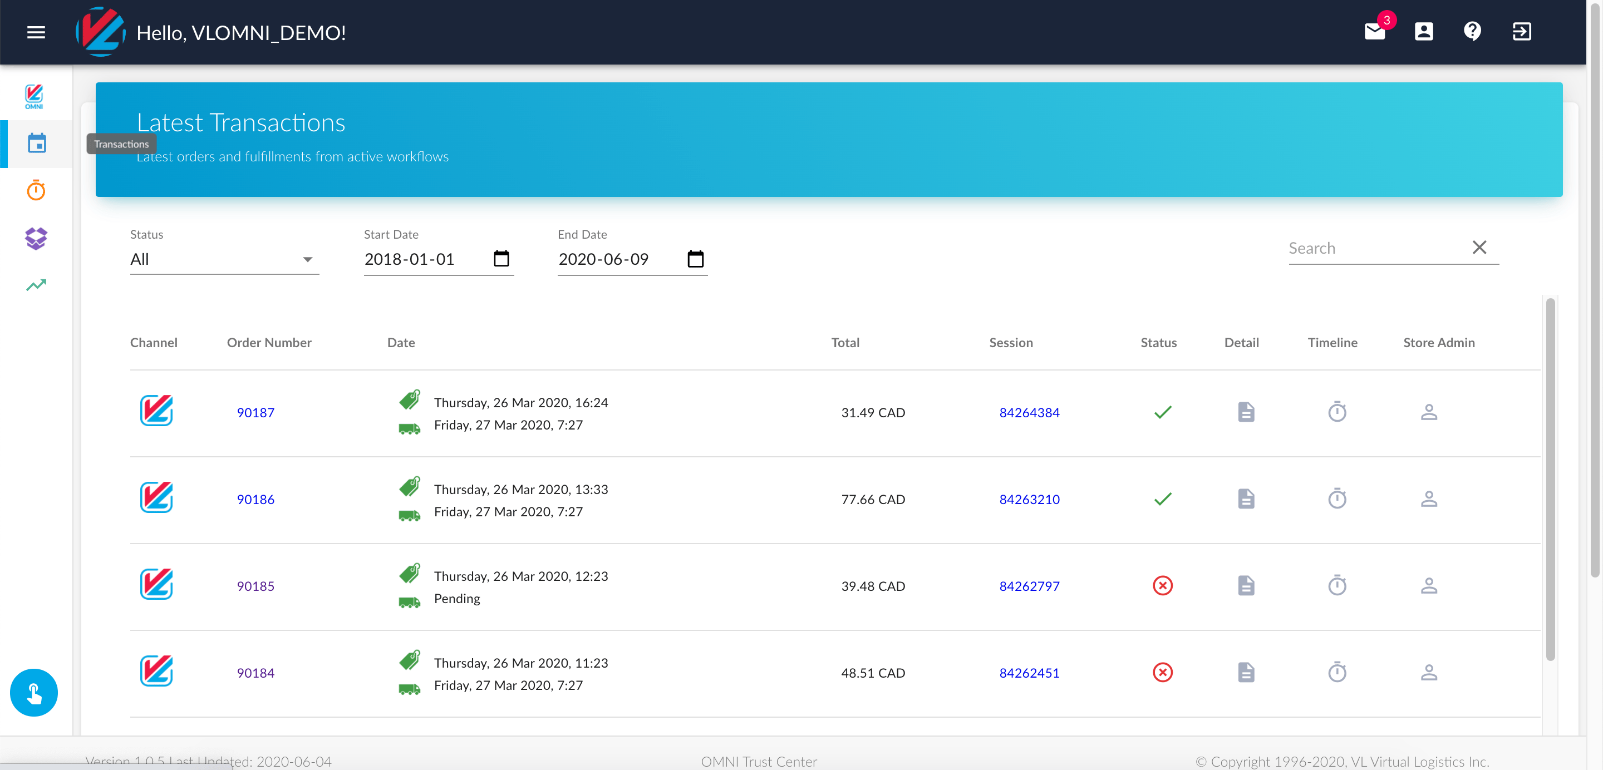Open the End Date calendar picker
The height and width of the screenshot is (770, 1603).
[x=695, y=259]
